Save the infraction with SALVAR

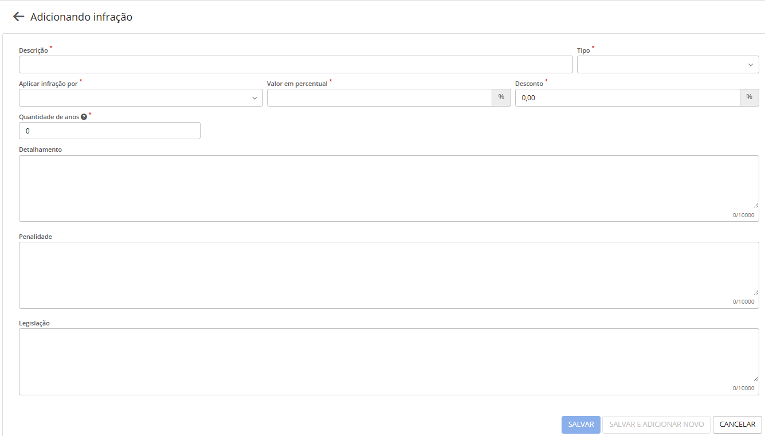click(581, 425)
